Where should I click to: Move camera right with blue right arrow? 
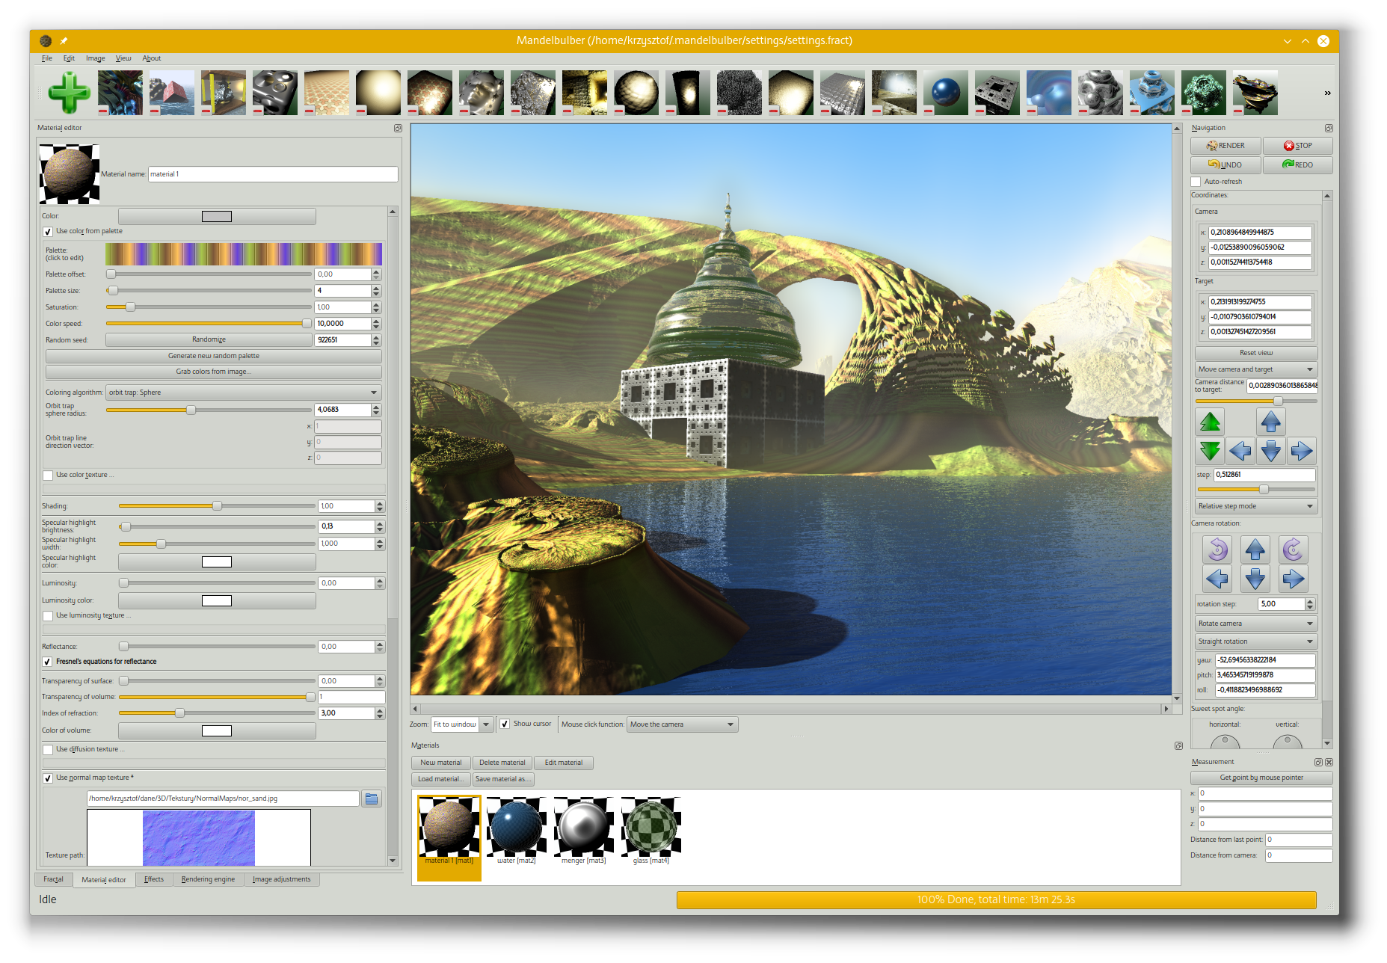coord(1301,451)
